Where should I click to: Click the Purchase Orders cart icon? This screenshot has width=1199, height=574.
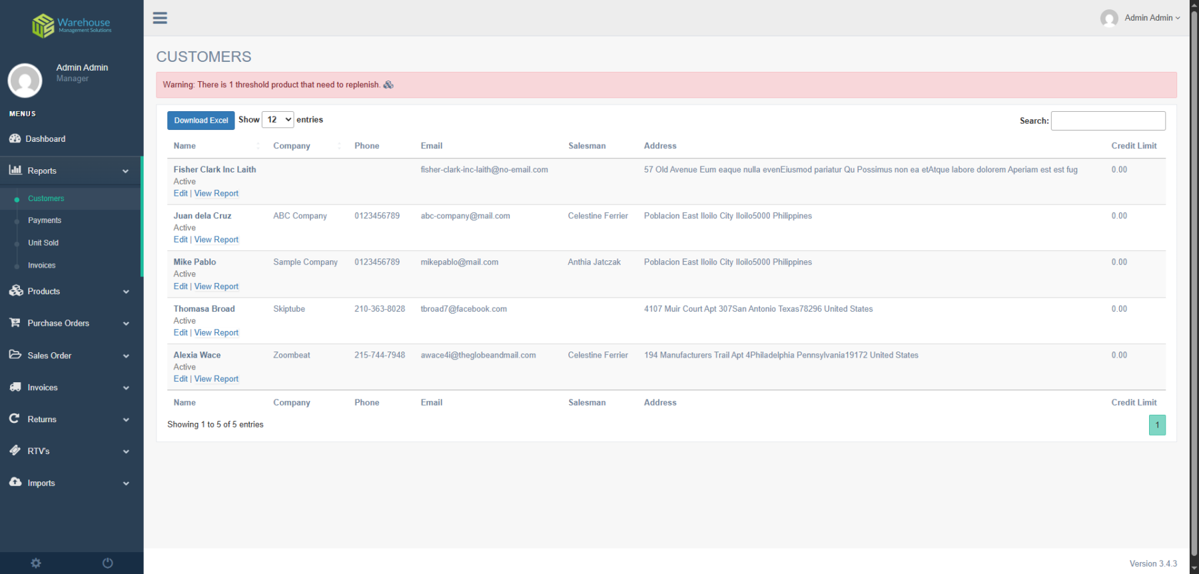(x=15, y=323)
